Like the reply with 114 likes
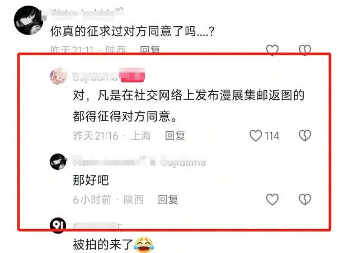The image size is (358, 253). [256, 136]
